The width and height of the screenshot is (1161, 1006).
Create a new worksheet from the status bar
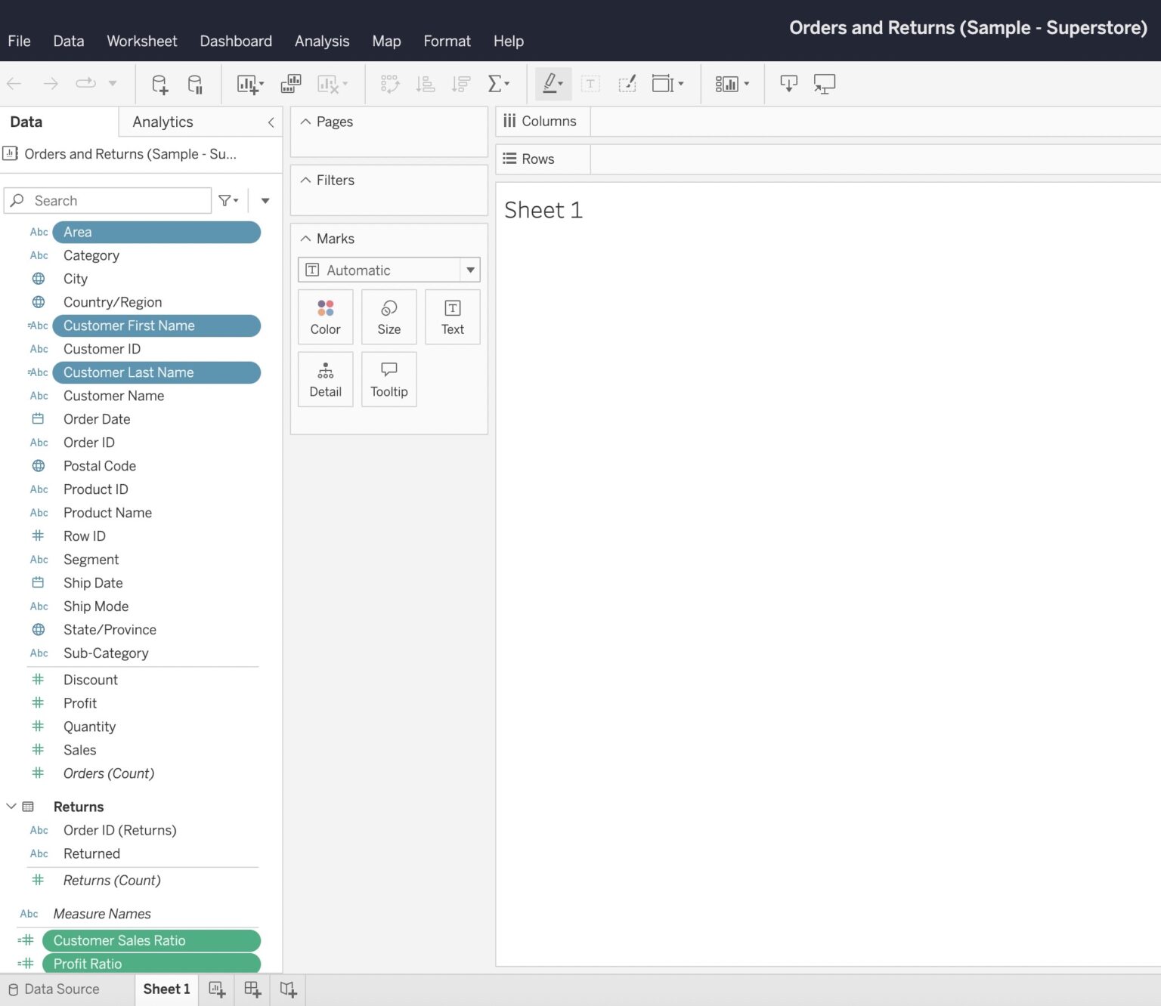[216, 989]
